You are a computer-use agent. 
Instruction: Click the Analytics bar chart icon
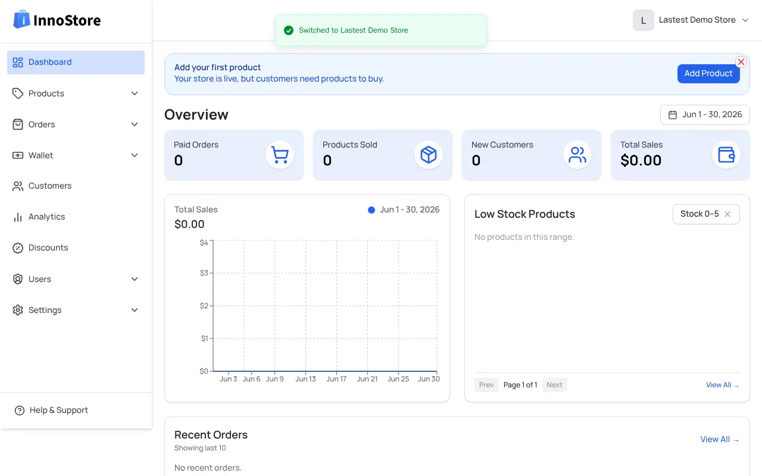point(18,217)
